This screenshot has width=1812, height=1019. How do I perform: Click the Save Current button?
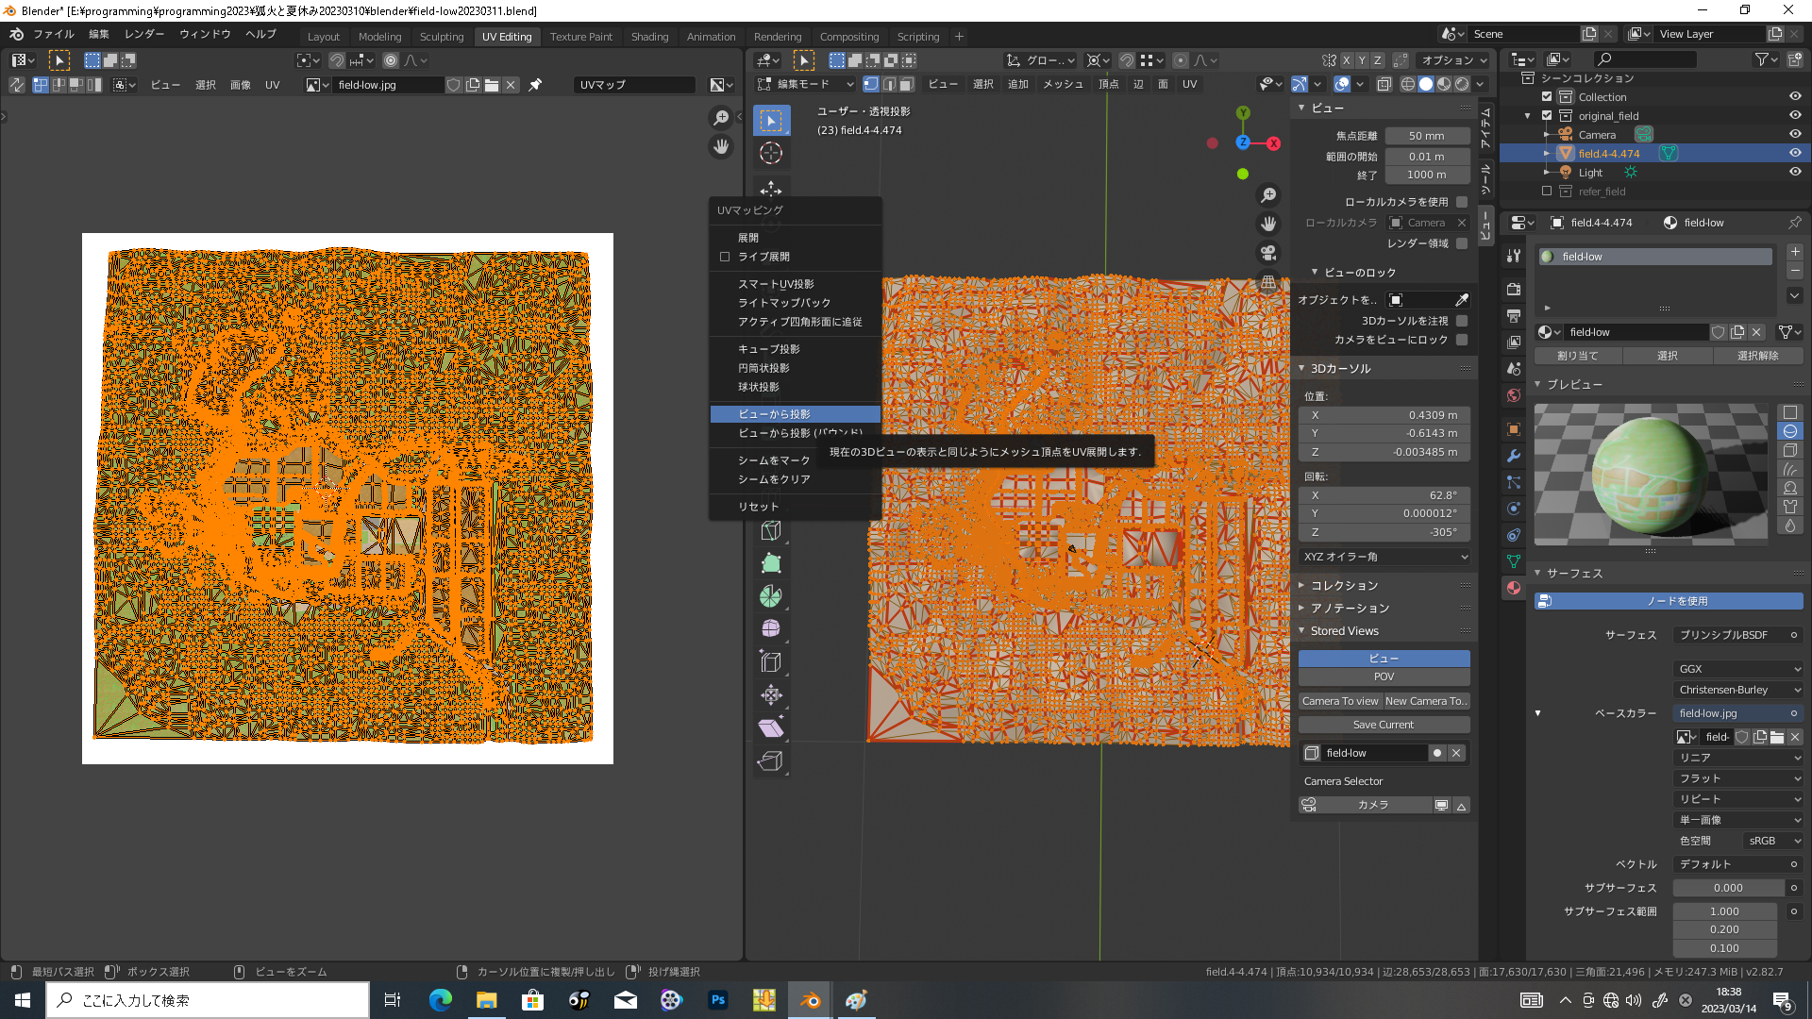1383,725
